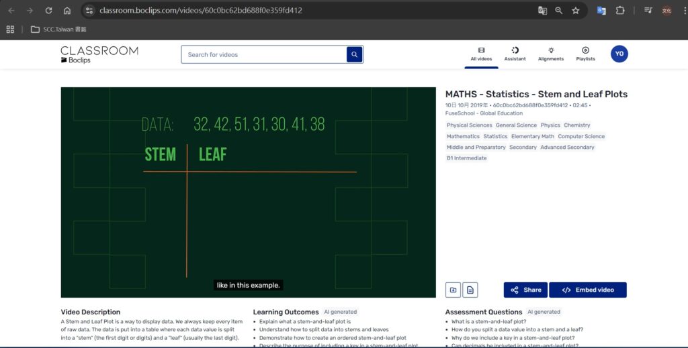Play the Stem and Leaf video

(x=248, y=192)
